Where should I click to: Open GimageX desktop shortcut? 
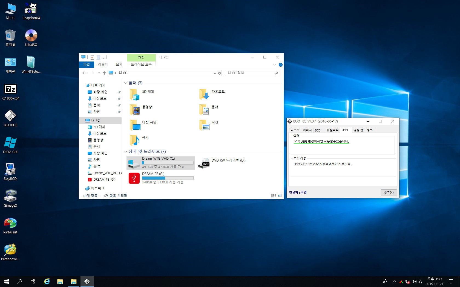tap(10, 199)
